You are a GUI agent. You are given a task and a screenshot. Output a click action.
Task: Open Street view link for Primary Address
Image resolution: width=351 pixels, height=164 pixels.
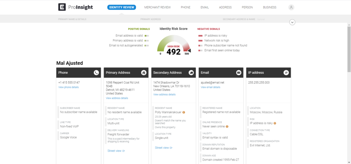[116, 151]
